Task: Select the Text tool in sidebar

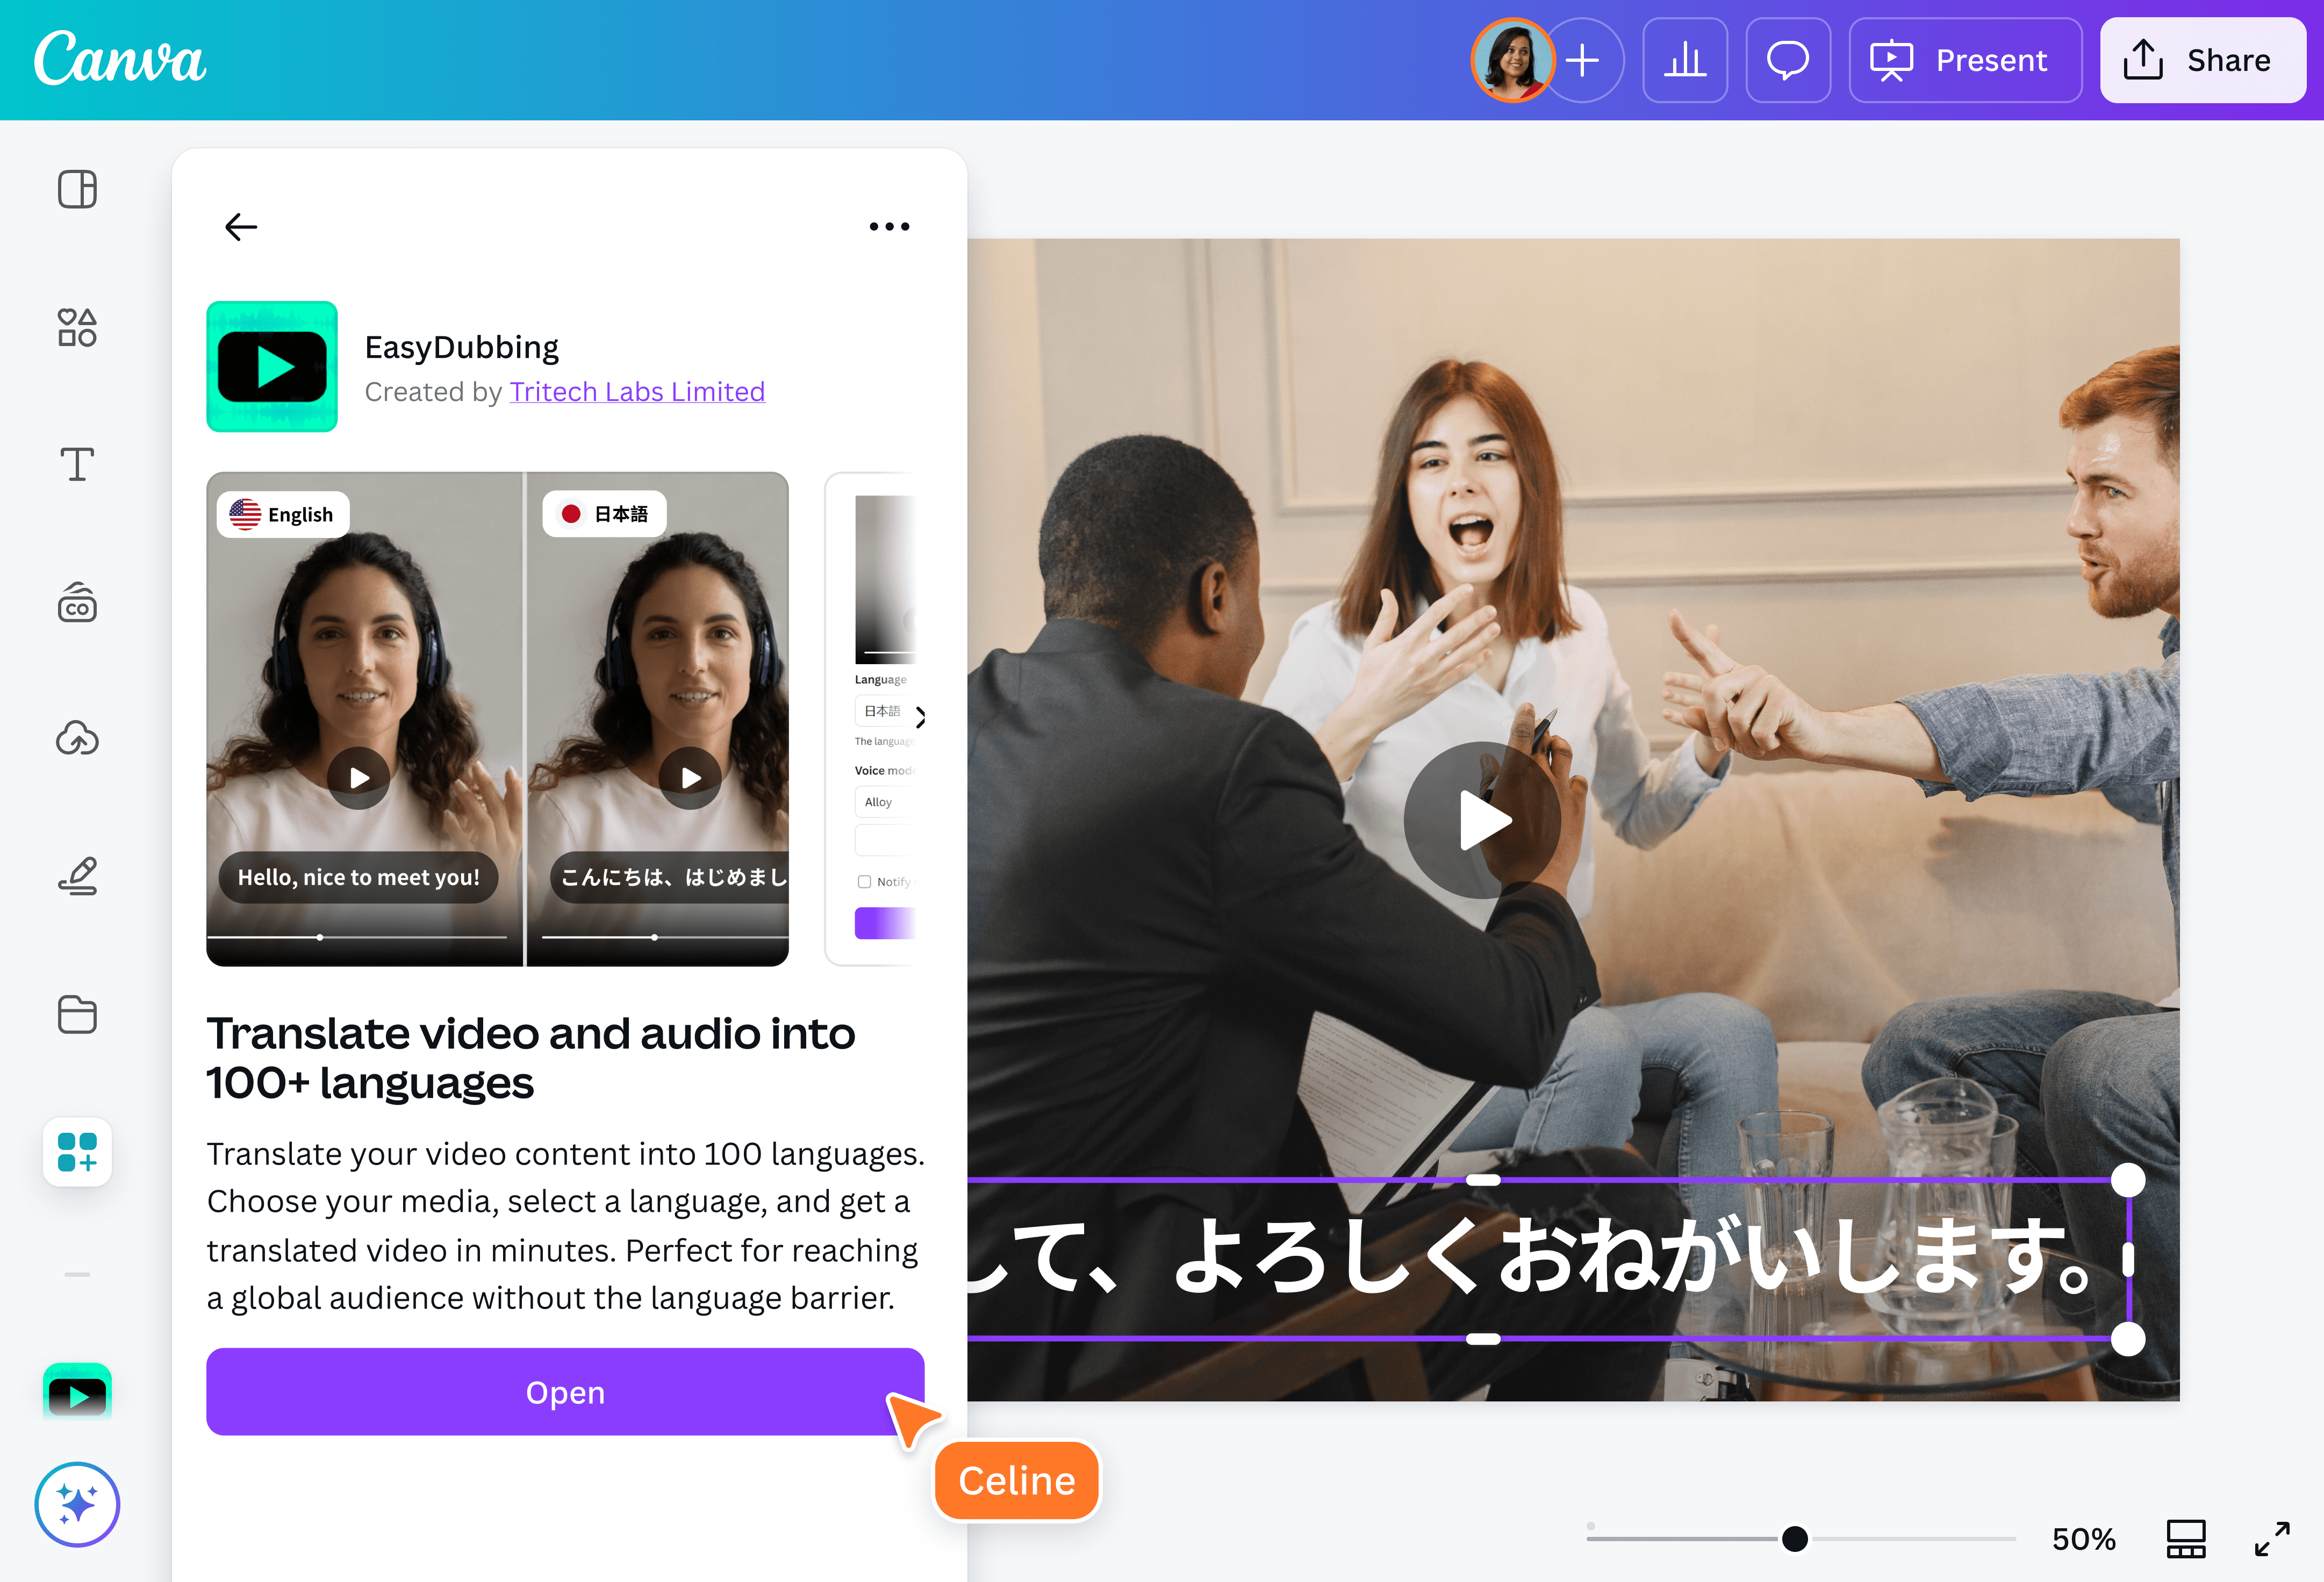Action: point(77,465)
